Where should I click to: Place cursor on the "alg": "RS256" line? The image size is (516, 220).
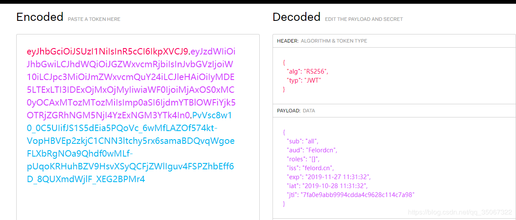pos(307,71)
